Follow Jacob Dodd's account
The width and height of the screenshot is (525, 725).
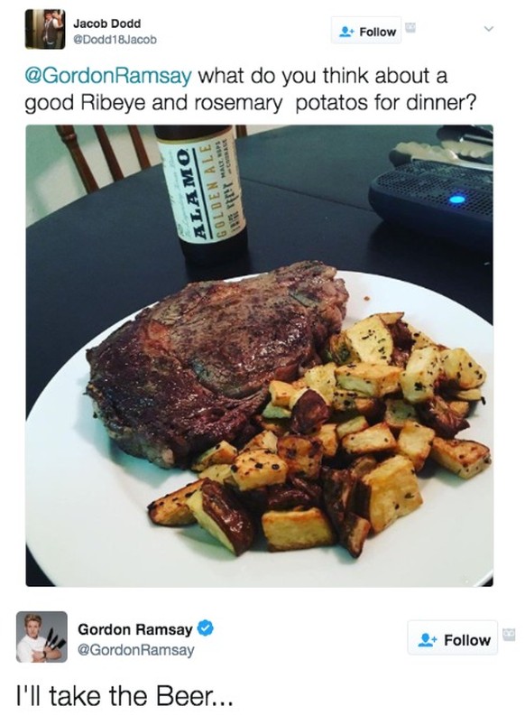point(366,31)
